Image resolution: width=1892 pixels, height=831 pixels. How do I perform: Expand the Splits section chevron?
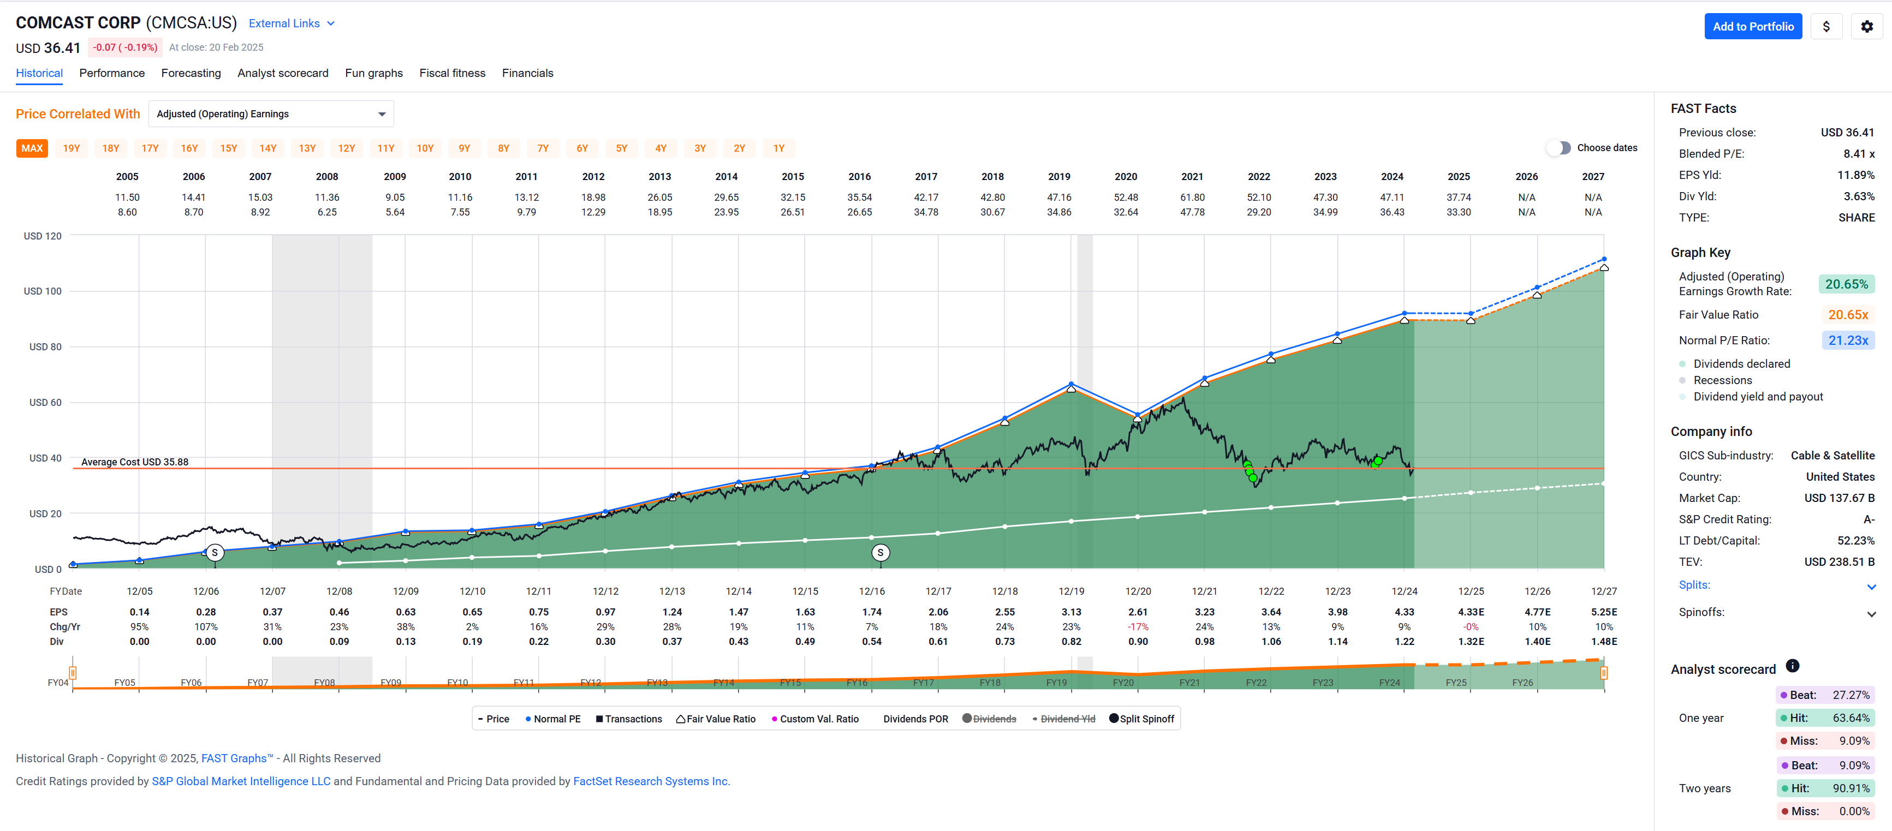(x=1871, y=587)
